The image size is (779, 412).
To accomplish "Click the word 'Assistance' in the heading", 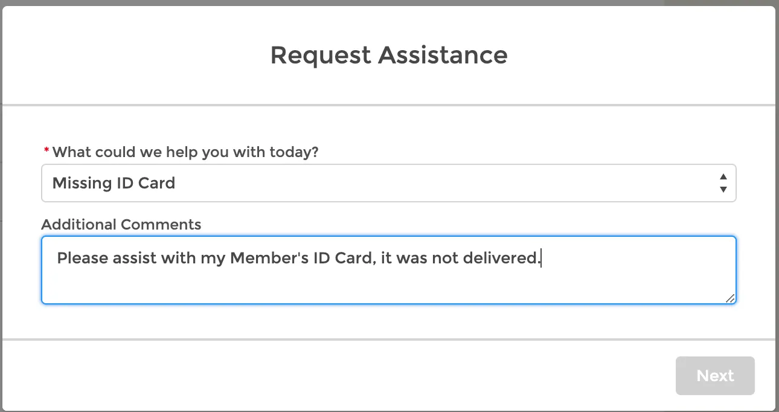I will tap(443, 55).
